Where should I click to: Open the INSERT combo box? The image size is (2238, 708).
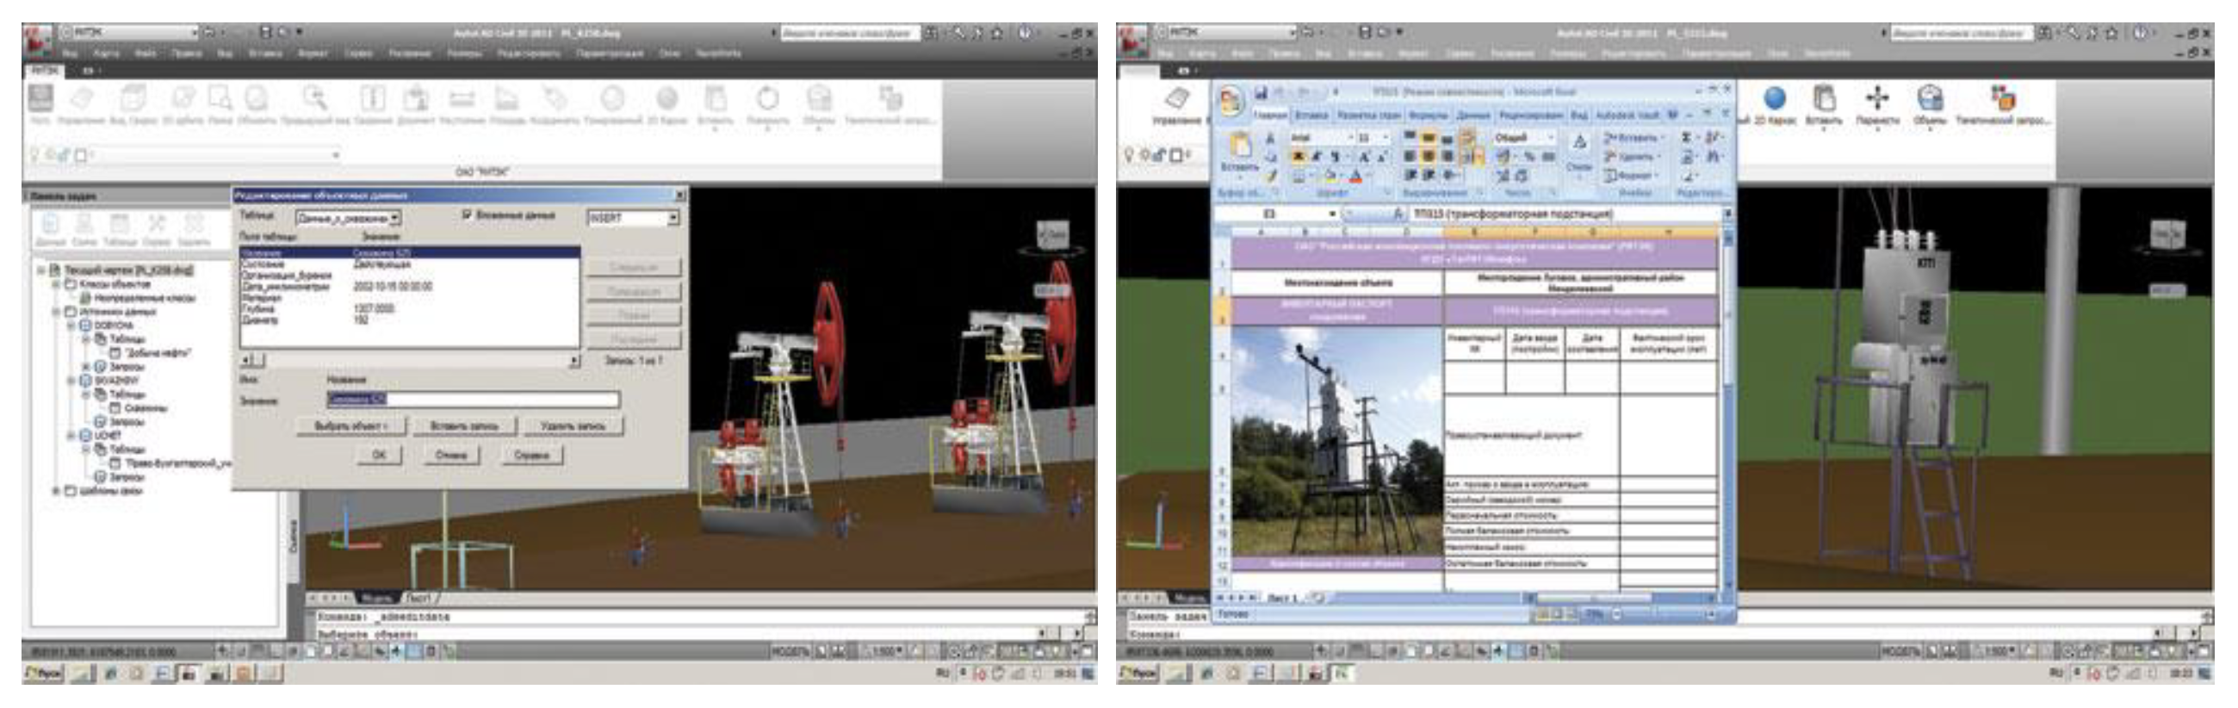pyautogui.click(x=673, y=218)
